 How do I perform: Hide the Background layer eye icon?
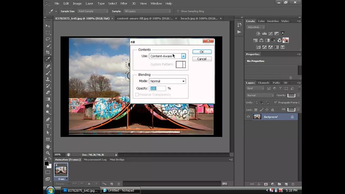pos(249,117)
